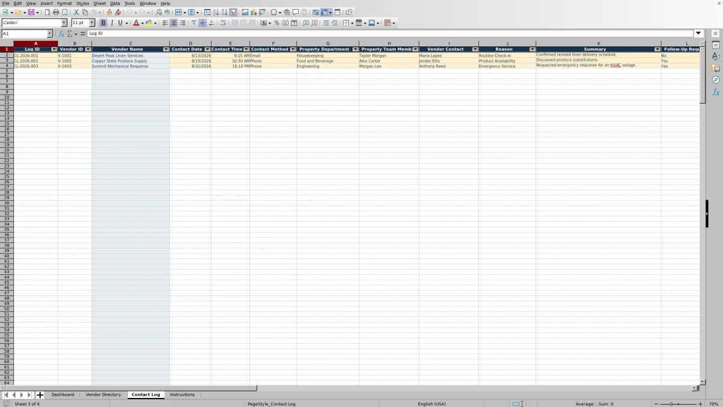Open Find and Replace icon

(x=158, y=12)
